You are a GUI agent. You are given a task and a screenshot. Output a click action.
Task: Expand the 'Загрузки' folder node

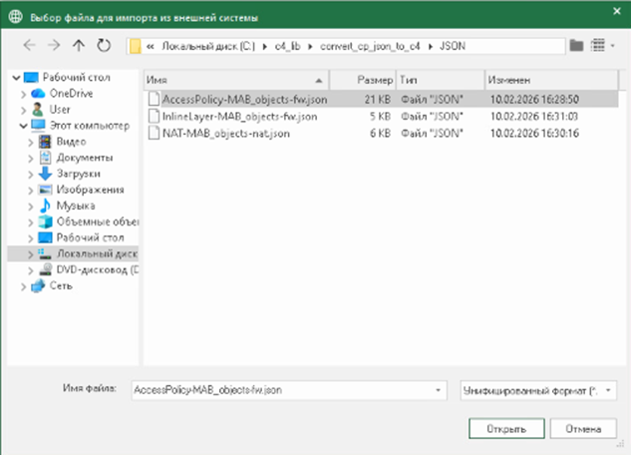31,175
